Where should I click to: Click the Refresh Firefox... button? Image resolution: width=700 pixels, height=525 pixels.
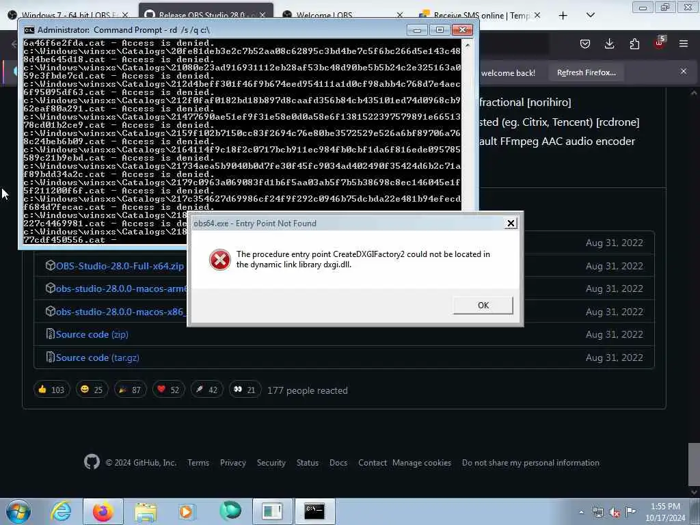click(x=586, y=72)
